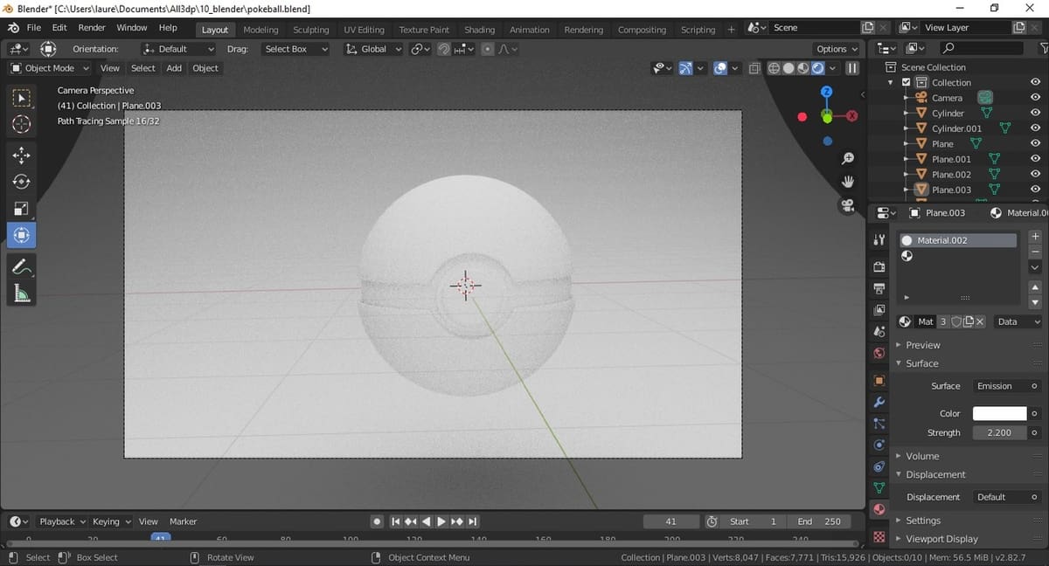This screenshot has height=566, width=1049.
Task: Open the Orientation Default dropdown
Action: tap(178, 49)
